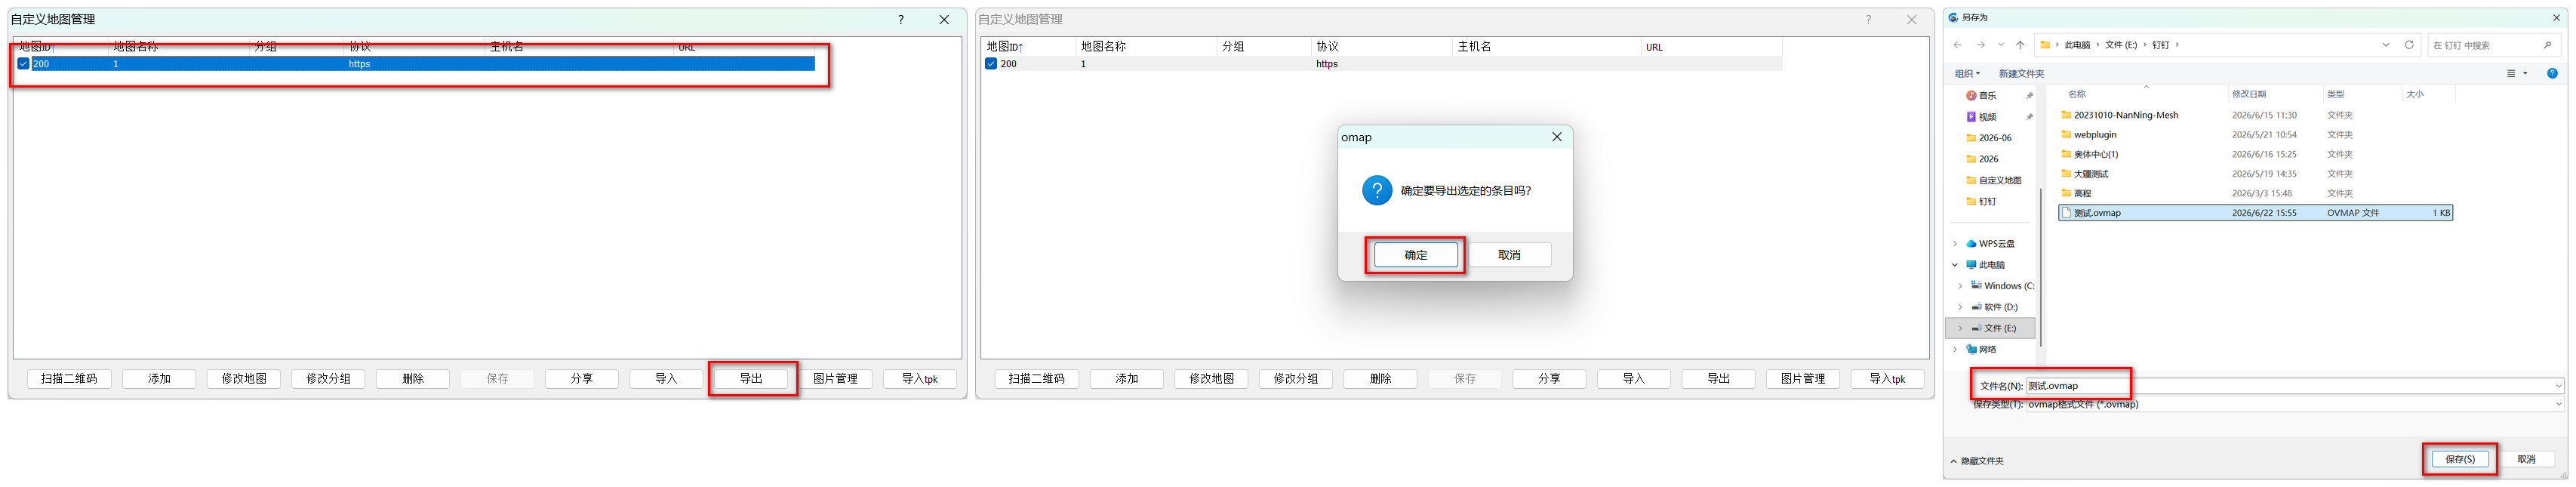The width and height of the screenshot is (2576, 487).
Task: Open the view options dropdown arrow
Action: (2525, 73)
